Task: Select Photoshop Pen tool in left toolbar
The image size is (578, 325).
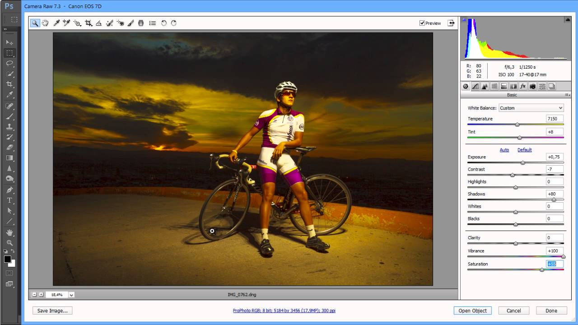Action: 9,190
